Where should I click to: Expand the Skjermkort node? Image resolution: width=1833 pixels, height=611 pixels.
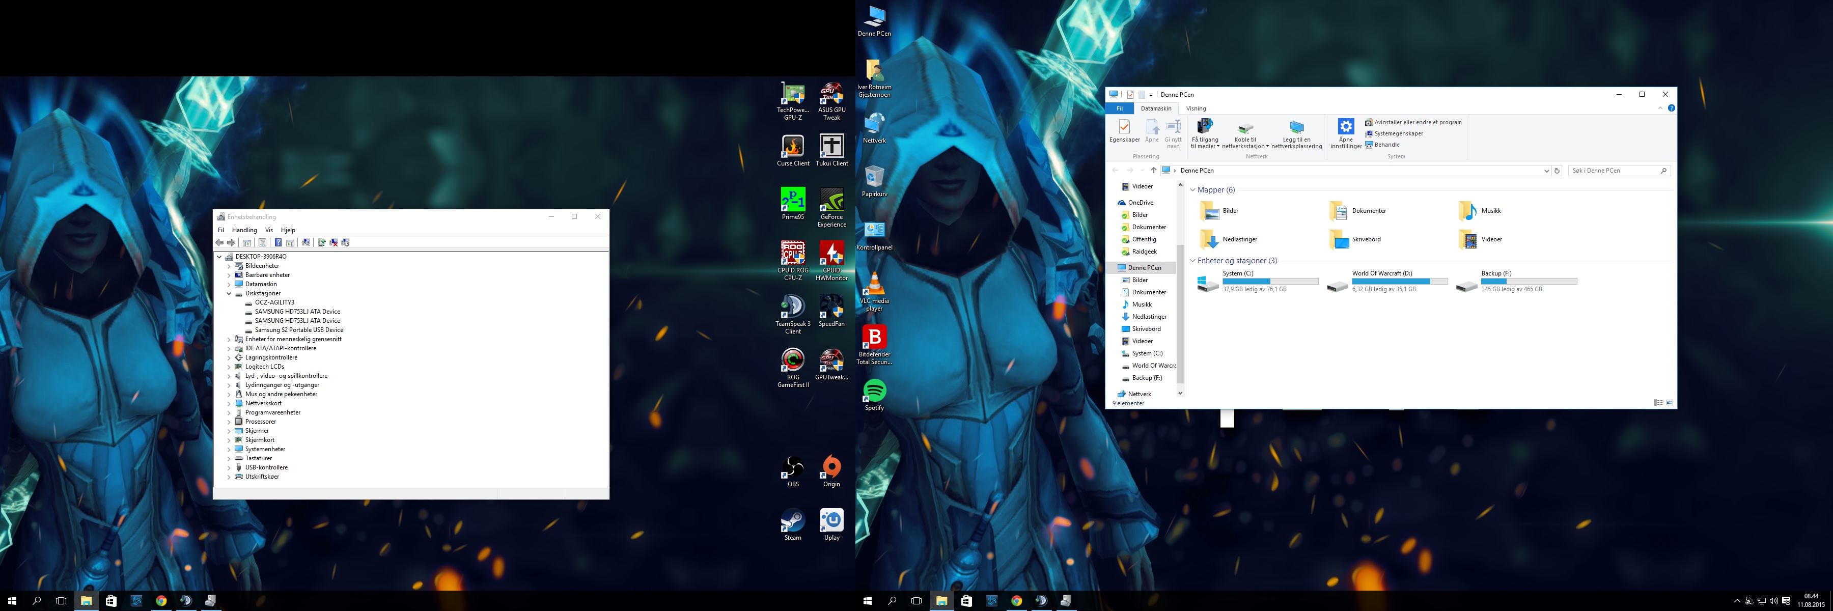(229, 440)
